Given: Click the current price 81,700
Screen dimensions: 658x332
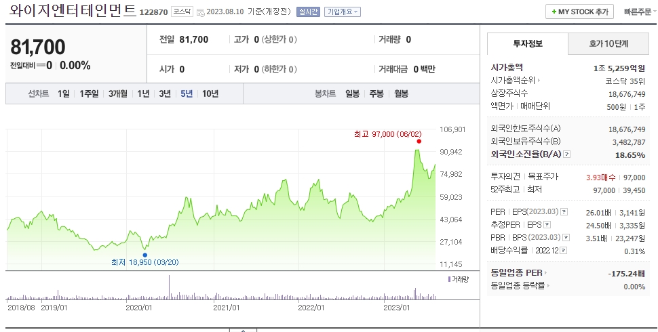Looking at the screenshot, I should tap(38, 47).
